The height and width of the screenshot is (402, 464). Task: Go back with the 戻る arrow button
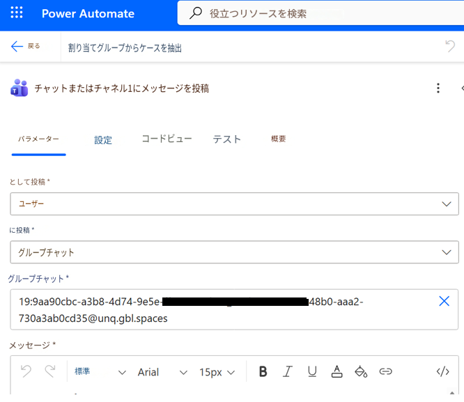(25, 46)
